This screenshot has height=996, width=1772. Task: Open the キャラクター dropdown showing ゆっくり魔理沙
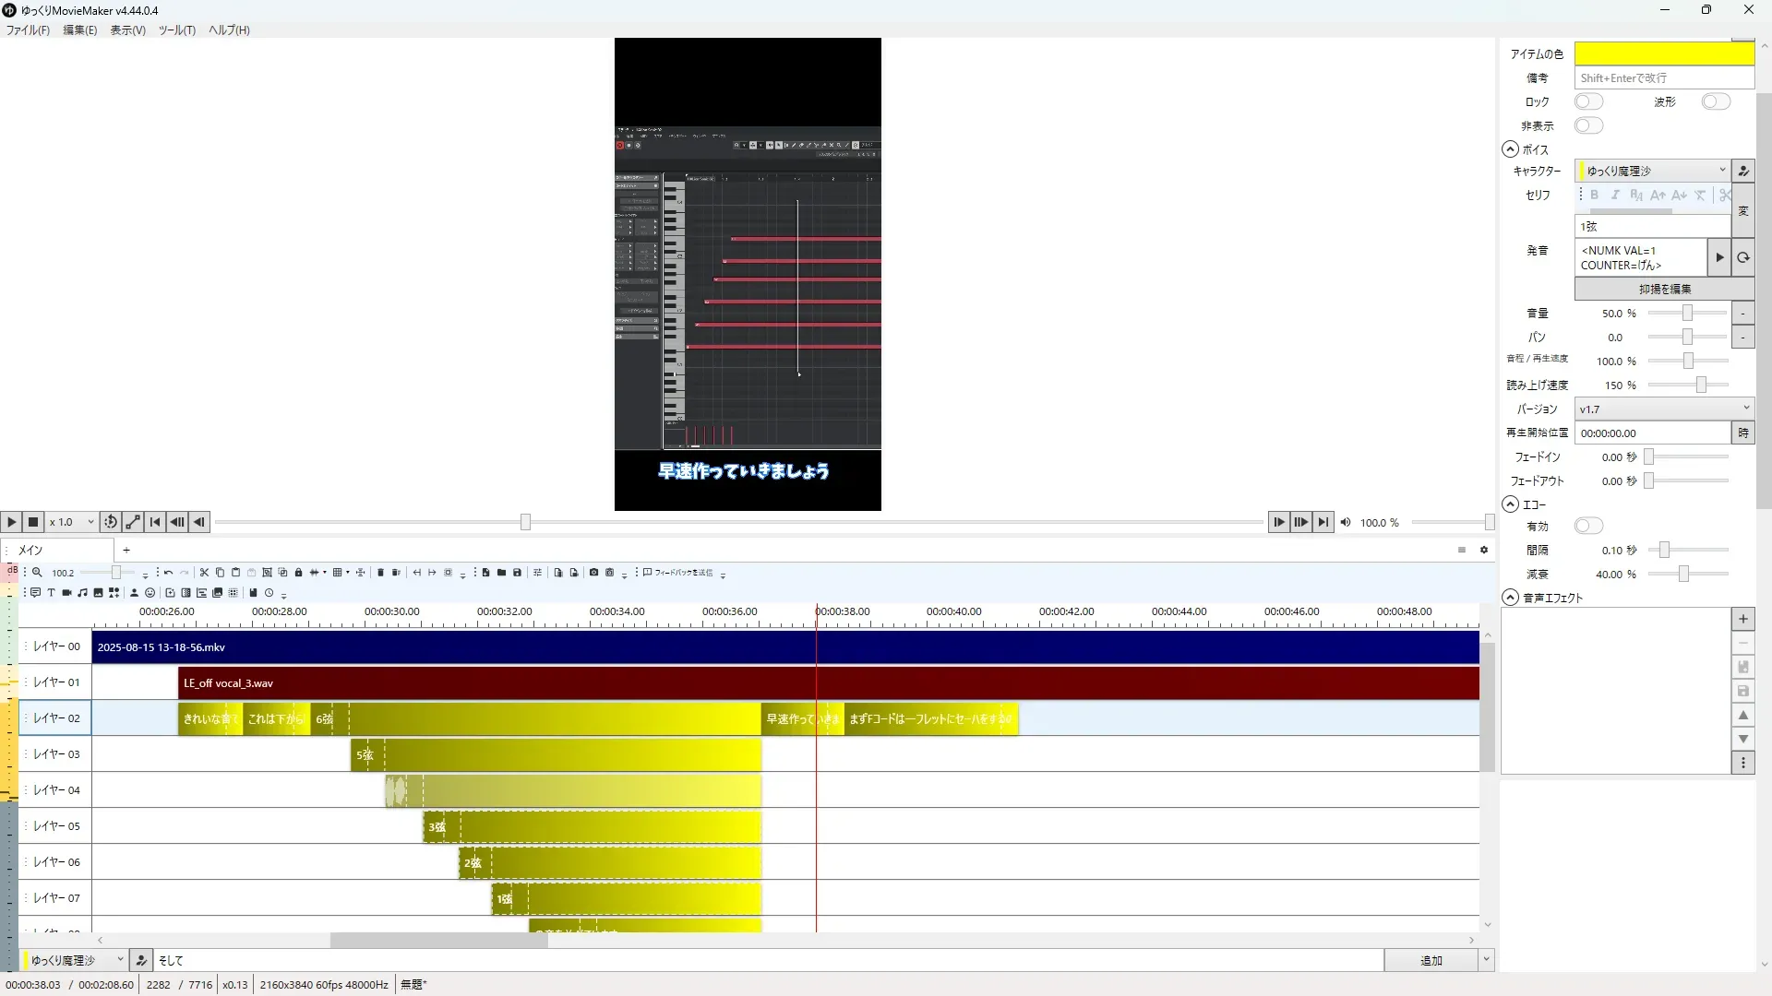[1652, 171]
